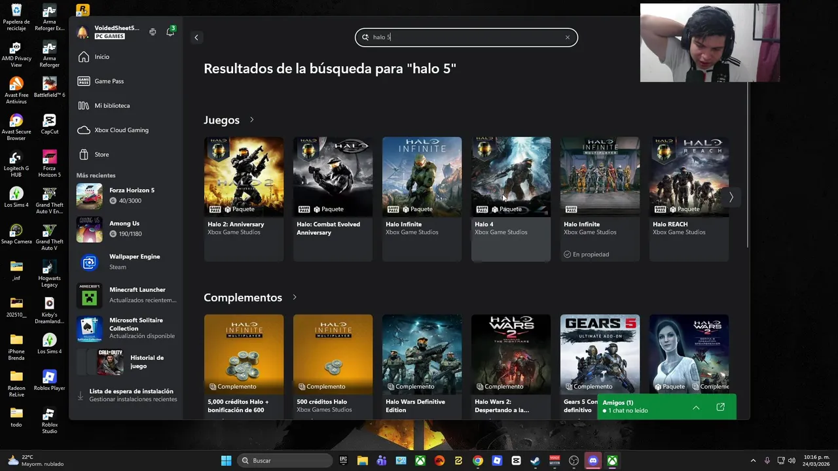Viewport: 838px width, 471px height.
Task: Show hidden system tray icons chevron
Action: pos(753,461)
